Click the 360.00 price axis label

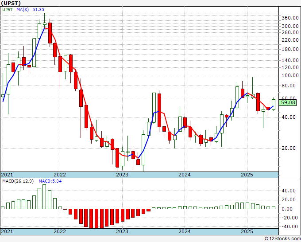[290, 18]
